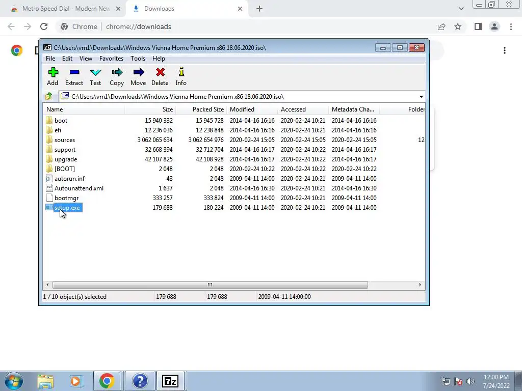This screenshot has height=391, width=522.
Task: Click the setup.exe file icon
Action: [49, 208]
